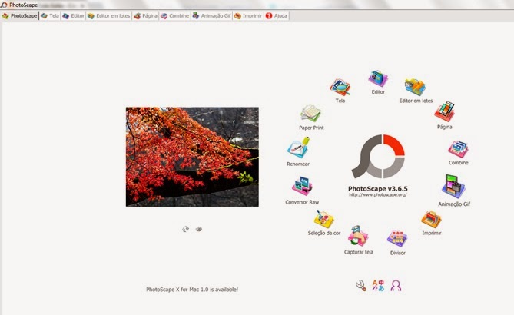Click the PhotoScape v3.6.5 version text
514x315 pixels.
coord(378,188)
